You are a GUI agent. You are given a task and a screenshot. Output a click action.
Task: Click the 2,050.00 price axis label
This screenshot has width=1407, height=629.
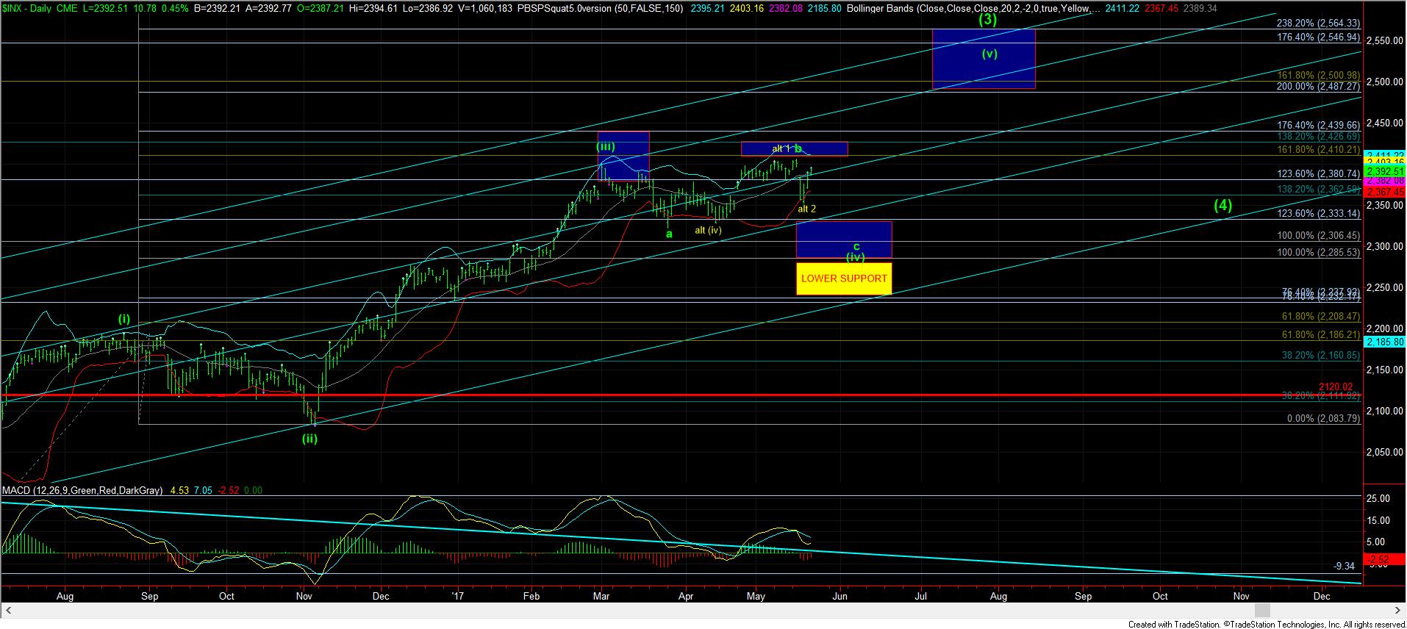click(1385, 453)
